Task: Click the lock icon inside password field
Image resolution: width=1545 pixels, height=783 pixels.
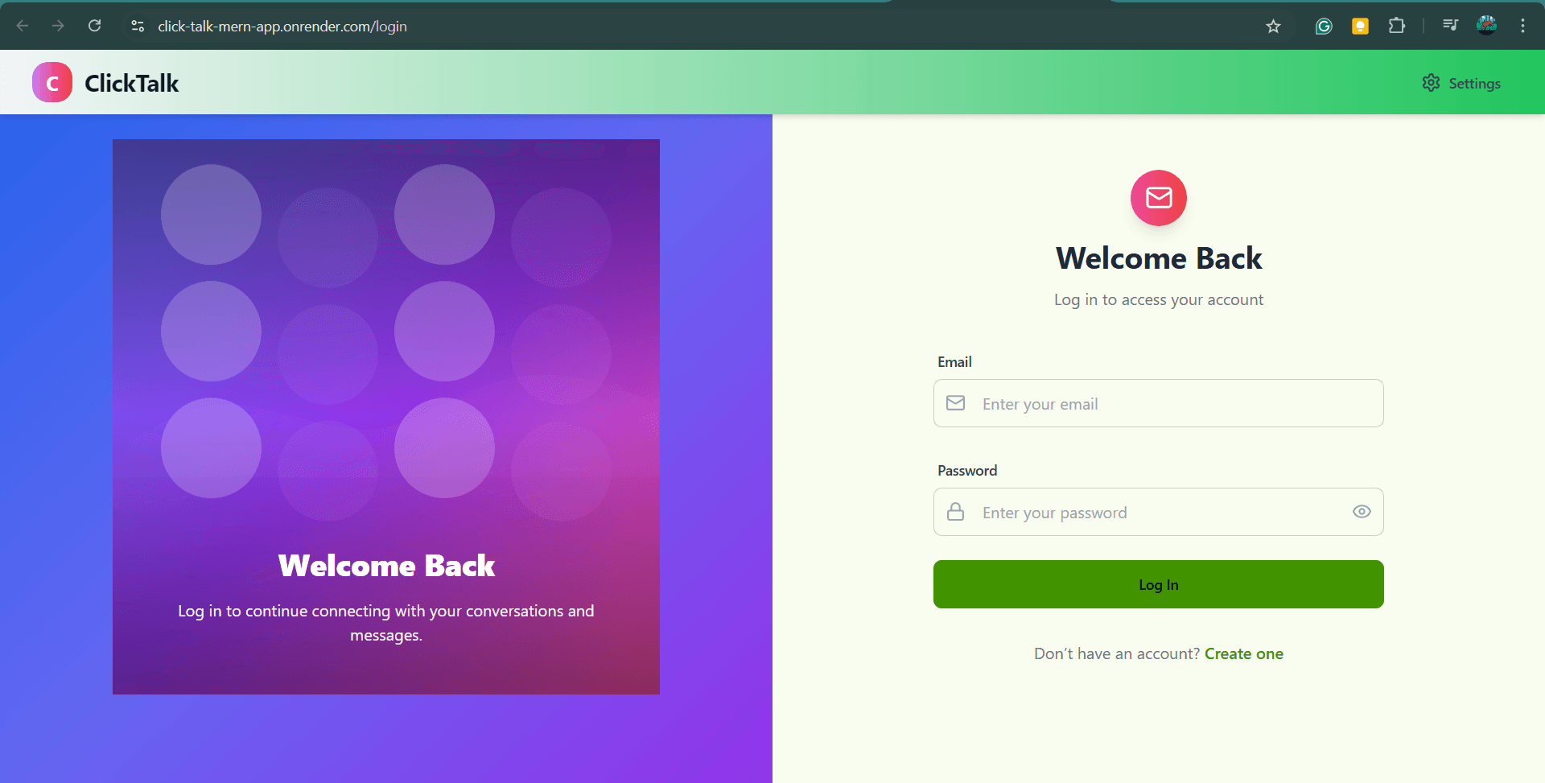Action: tap(955, 512)
